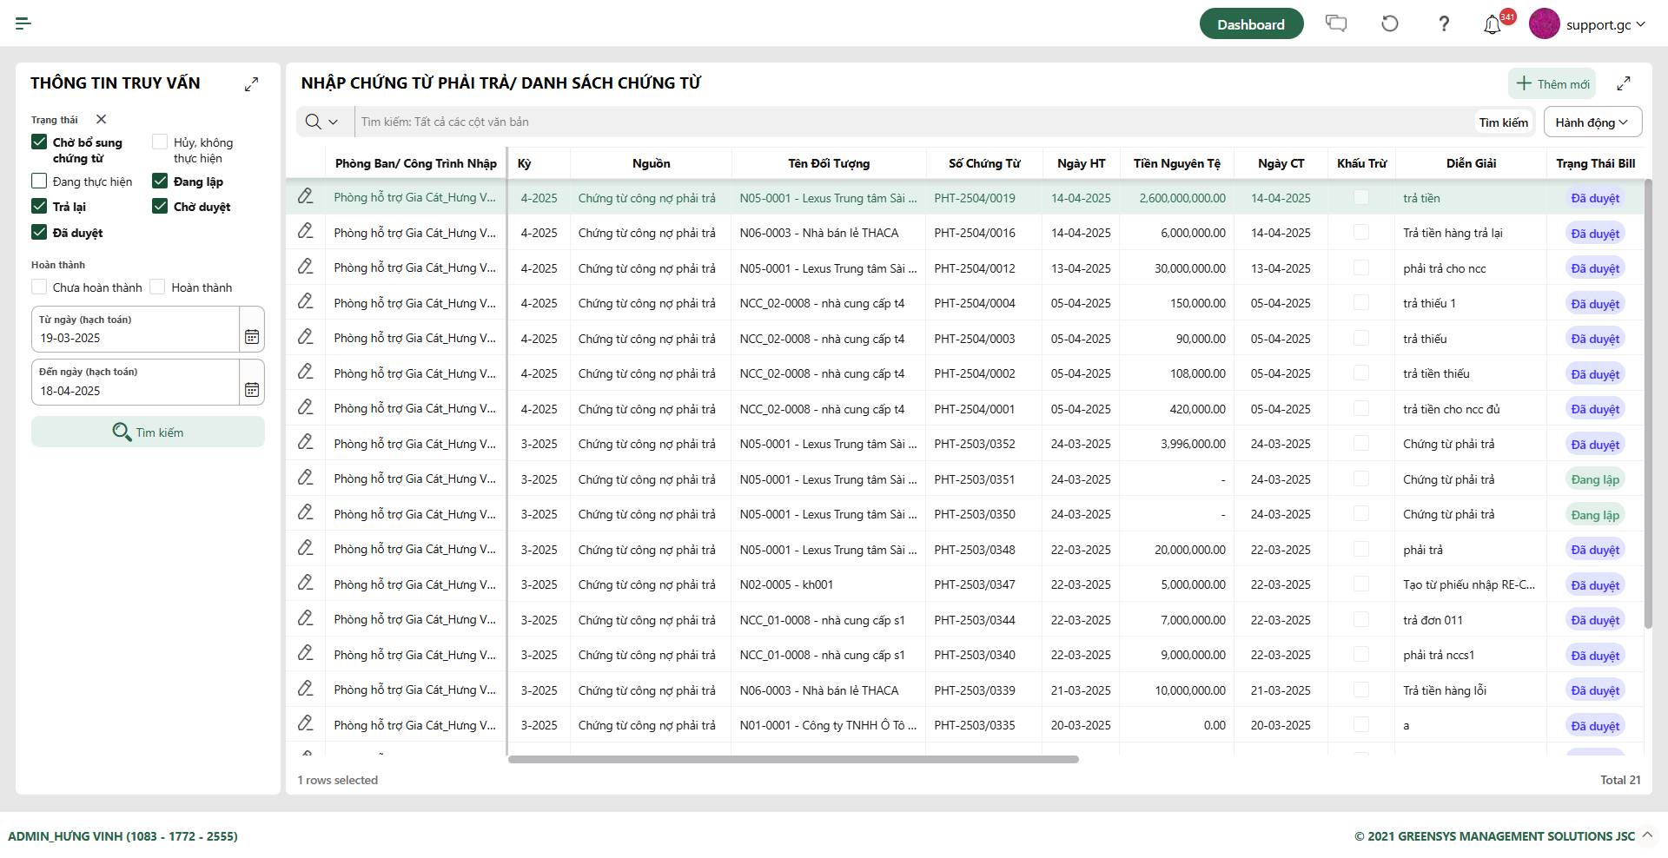Uncheck Chờ duyệt status filter

click(160, 206)
